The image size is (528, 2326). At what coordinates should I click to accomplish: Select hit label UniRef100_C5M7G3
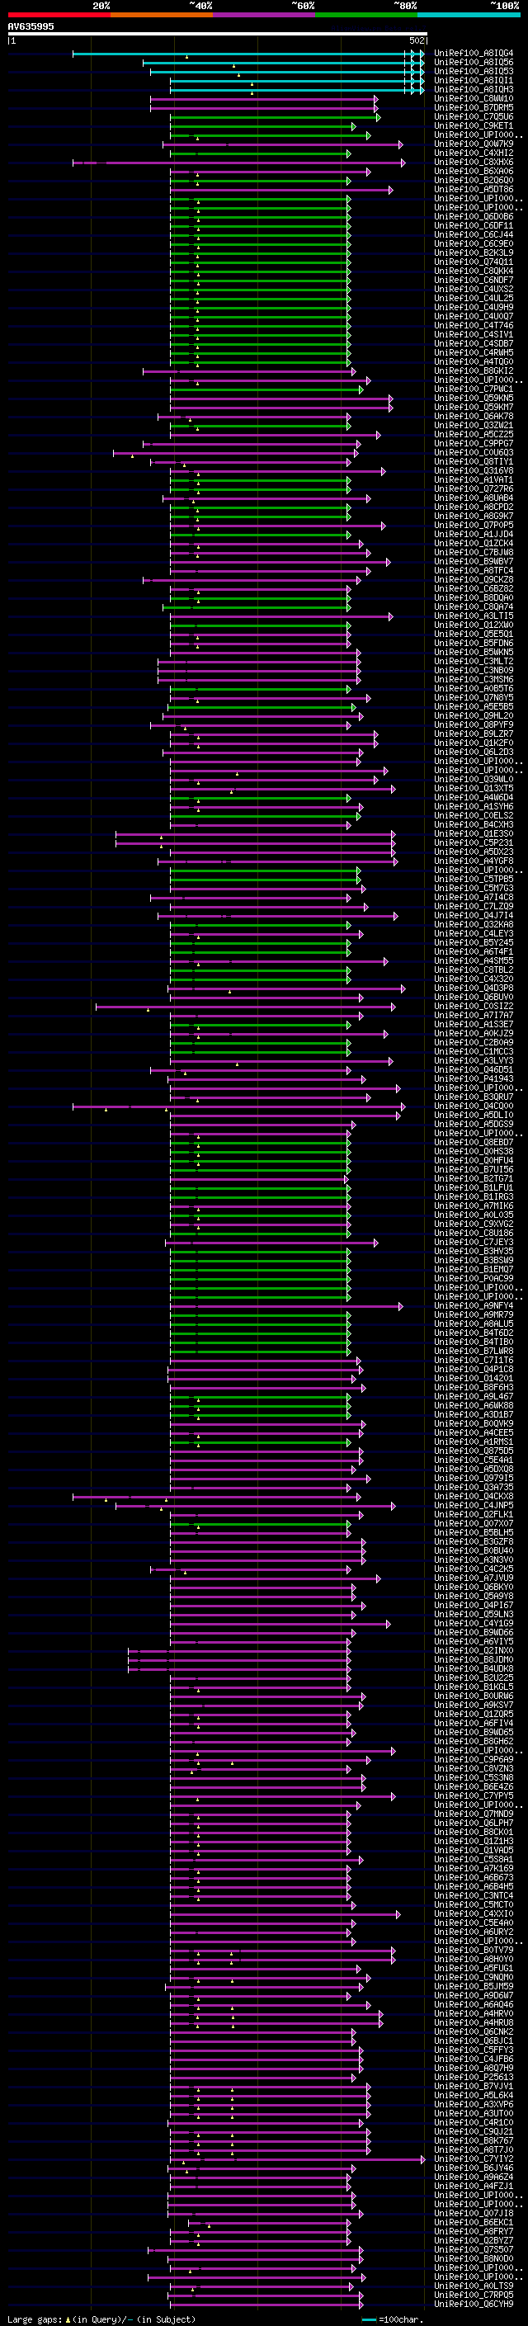click(474, 888)
